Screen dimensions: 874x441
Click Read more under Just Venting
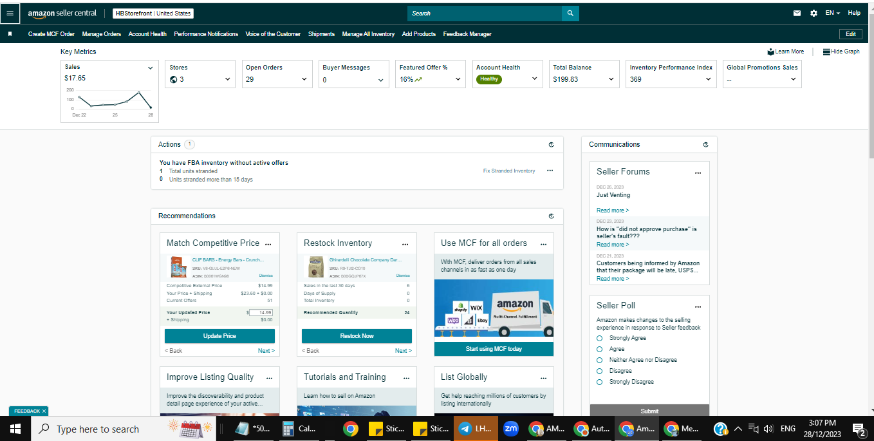point(613,211)
